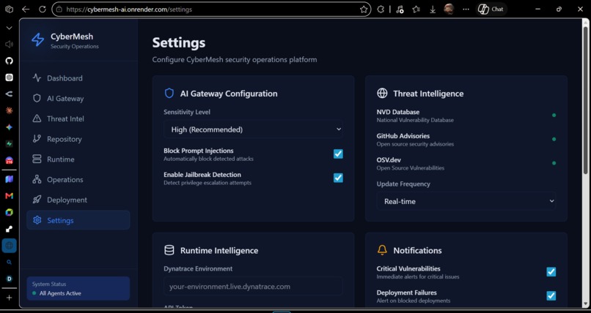Add a new tab with plus icon

click(x=9, y=298)
